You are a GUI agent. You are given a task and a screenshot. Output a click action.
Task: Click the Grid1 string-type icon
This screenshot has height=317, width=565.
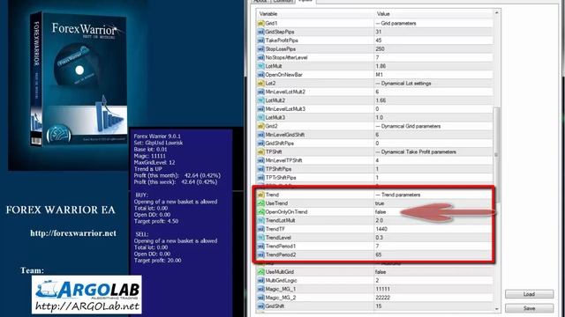point(260,24)
